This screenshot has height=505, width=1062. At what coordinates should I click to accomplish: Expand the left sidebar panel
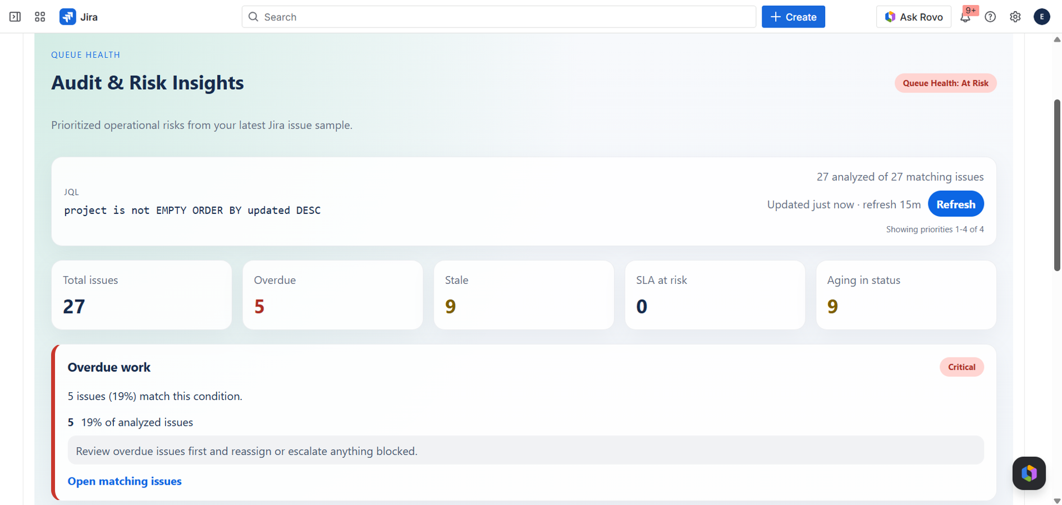click(x=14, y=16)
